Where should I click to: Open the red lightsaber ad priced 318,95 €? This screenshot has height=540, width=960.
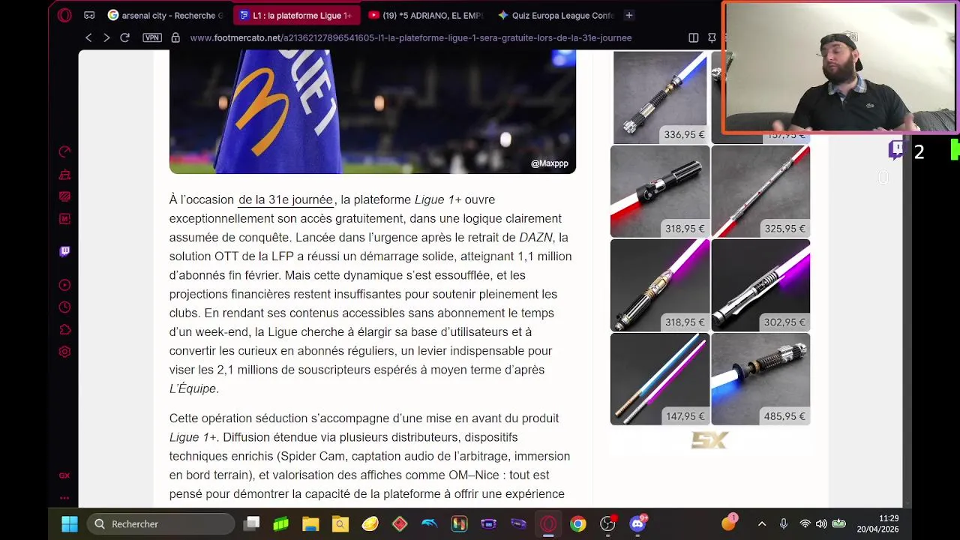660,191
